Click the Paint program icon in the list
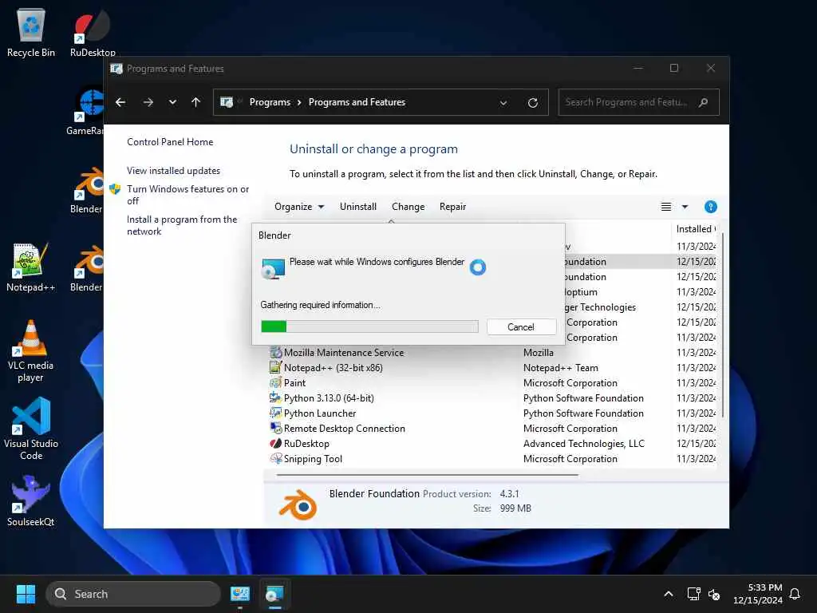The height and width of the screenshot is (613, 817). [x=275, y=382]
